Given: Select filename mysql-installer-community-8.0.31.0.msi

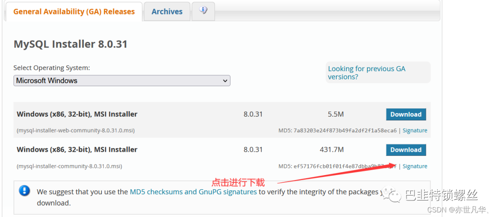Looking at the screenshot, I should [70, 166].
